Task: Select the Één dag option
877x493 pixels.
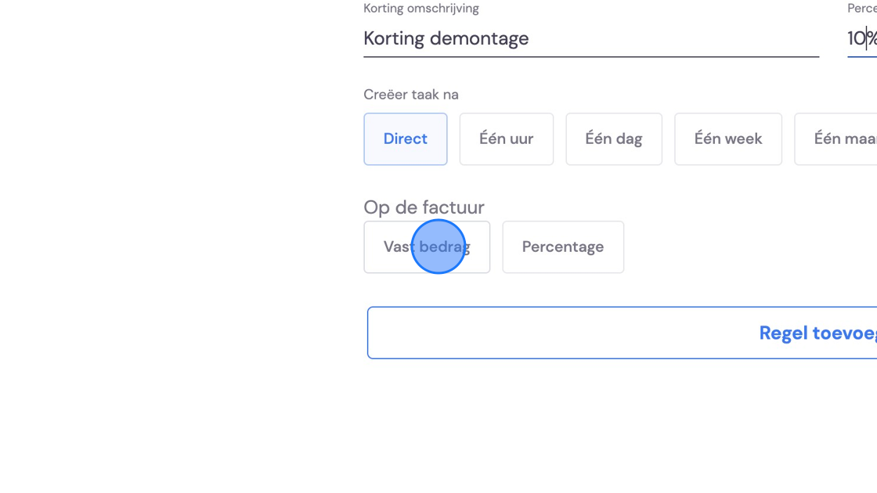Action: [x=614, y=139]
